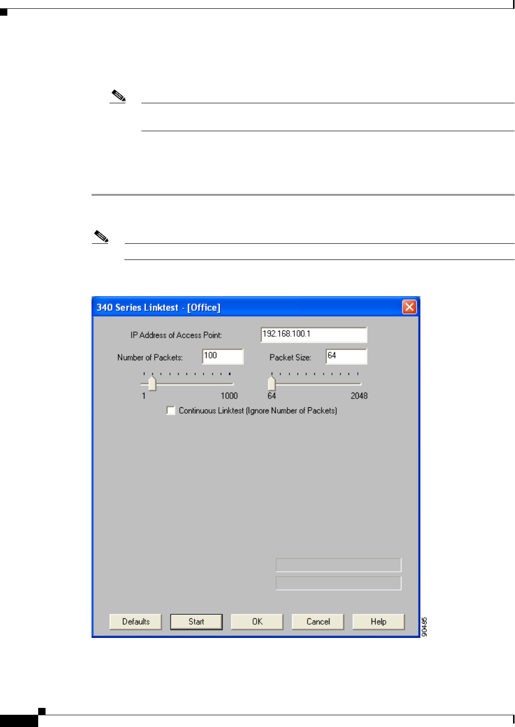Cancel the Linktest dialog
This screenshot has width=515, height=727.
click(x=318, y=622)
